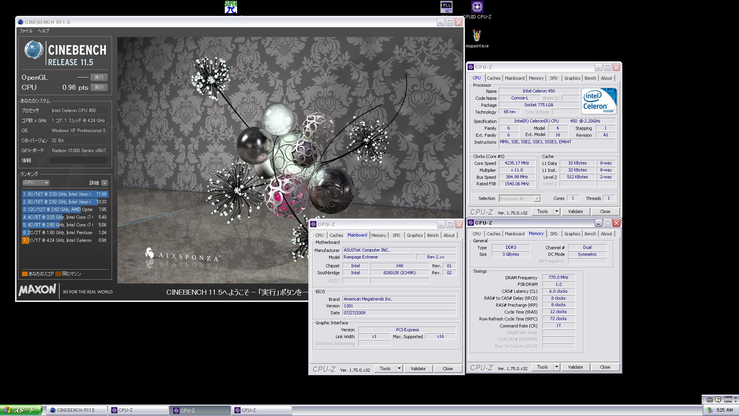Click the keyboard icon in the language bar
This screenshot has width=739, height=416.
710,399
